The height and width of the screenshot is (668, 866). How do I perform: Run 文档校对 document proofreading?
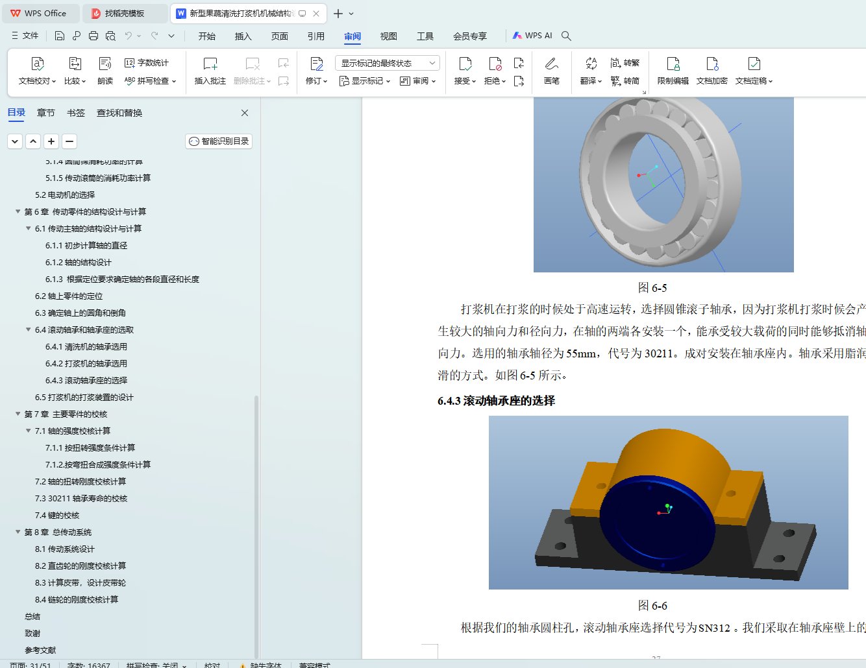[x=38, y=71]
